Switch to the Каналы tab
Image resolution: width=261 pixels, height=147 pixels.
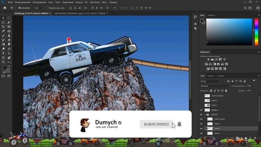point(211,76)
